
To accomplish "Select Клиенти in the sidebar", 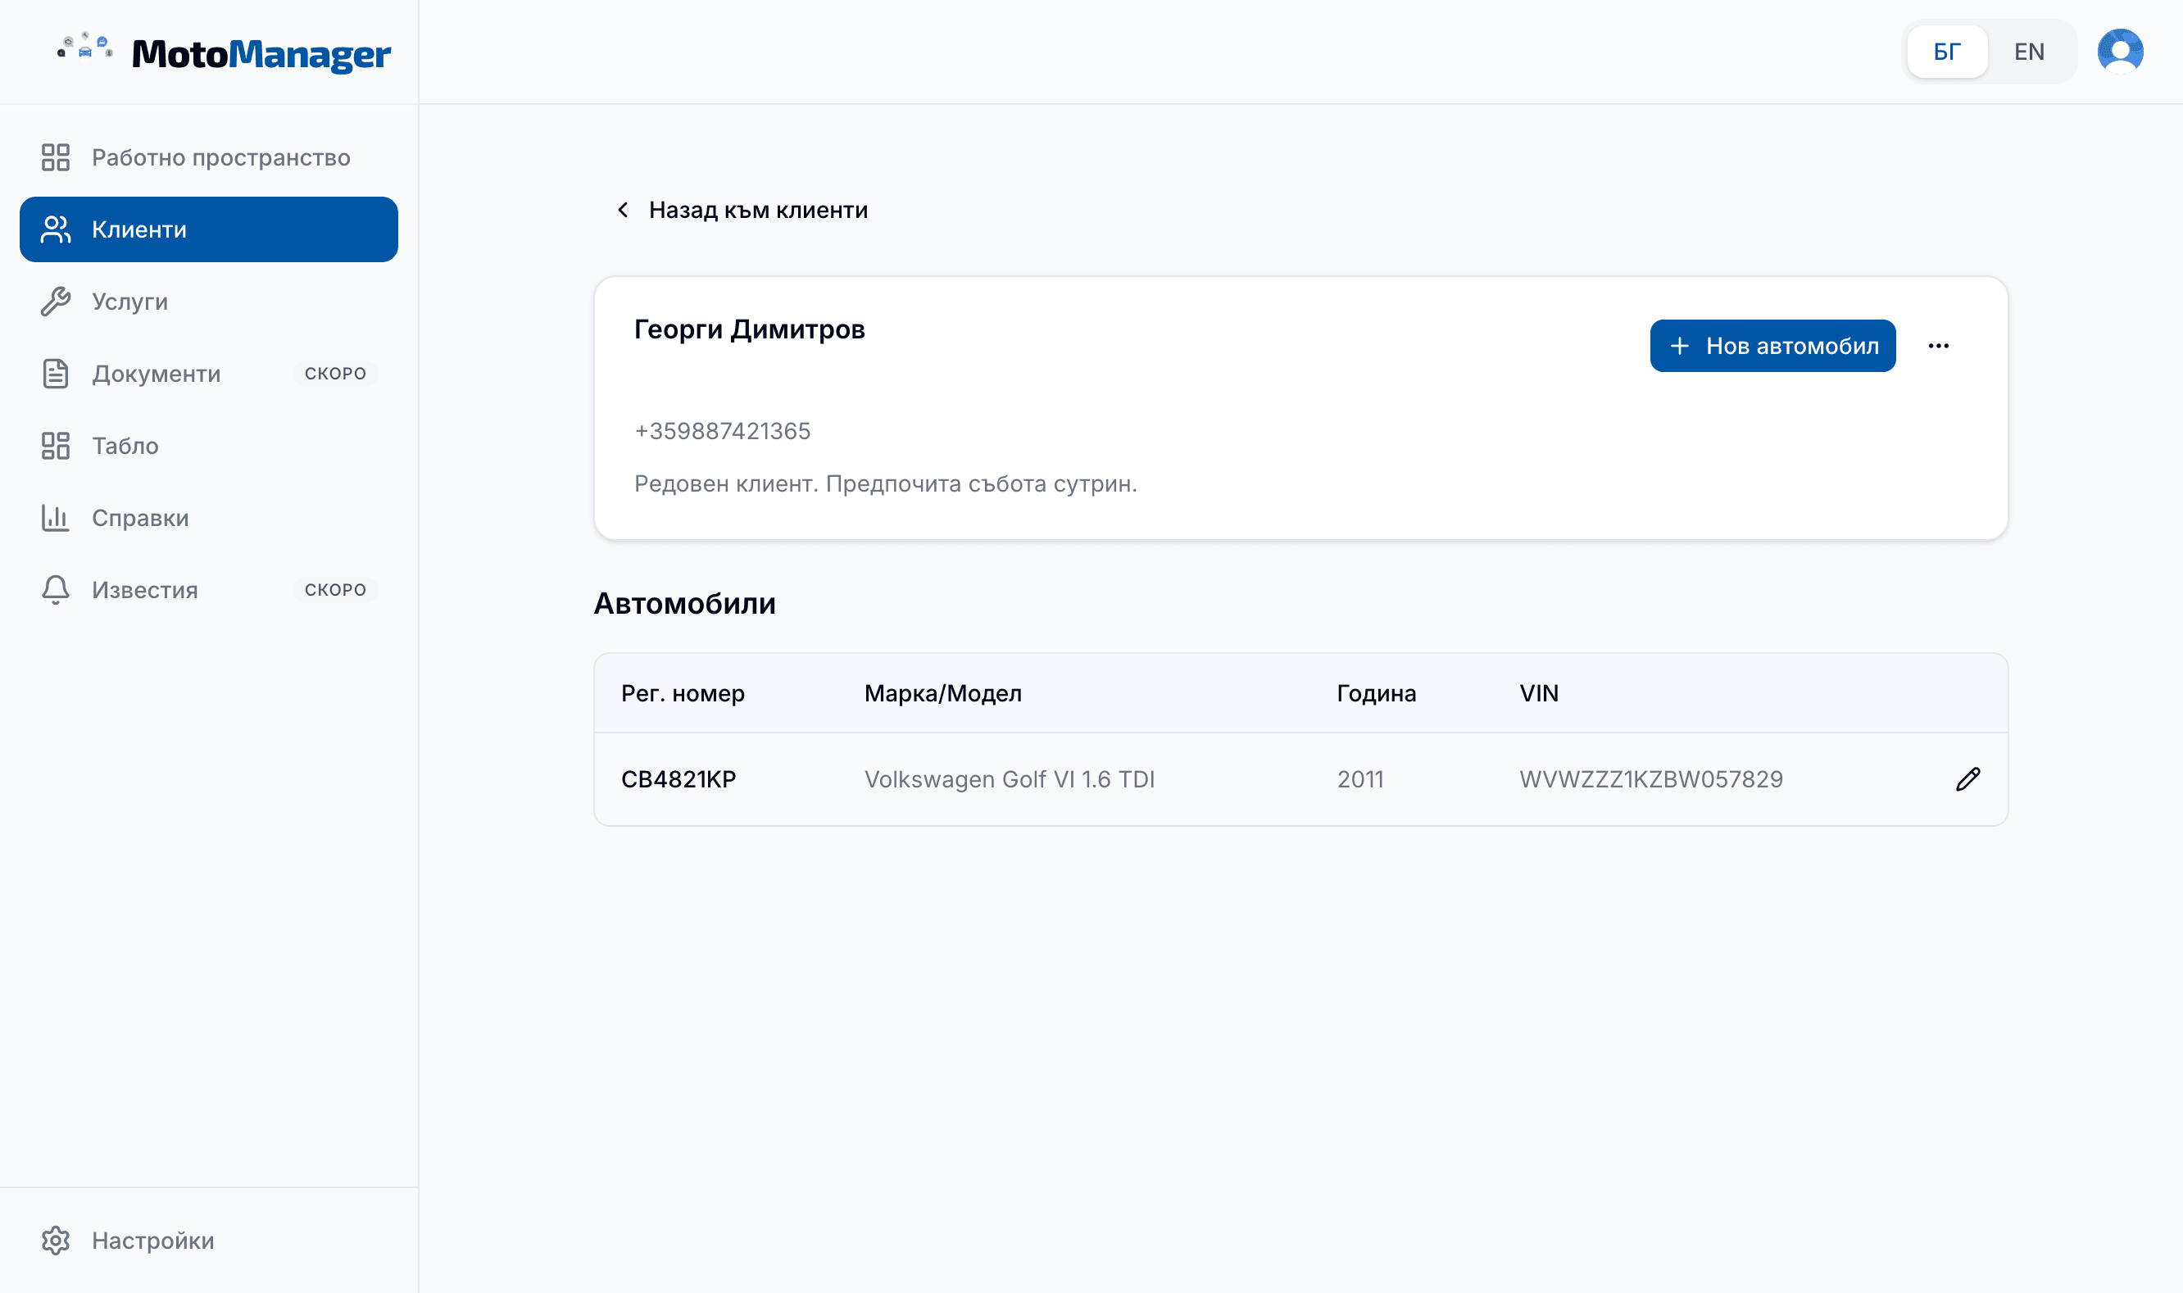I will click(209, 229).
